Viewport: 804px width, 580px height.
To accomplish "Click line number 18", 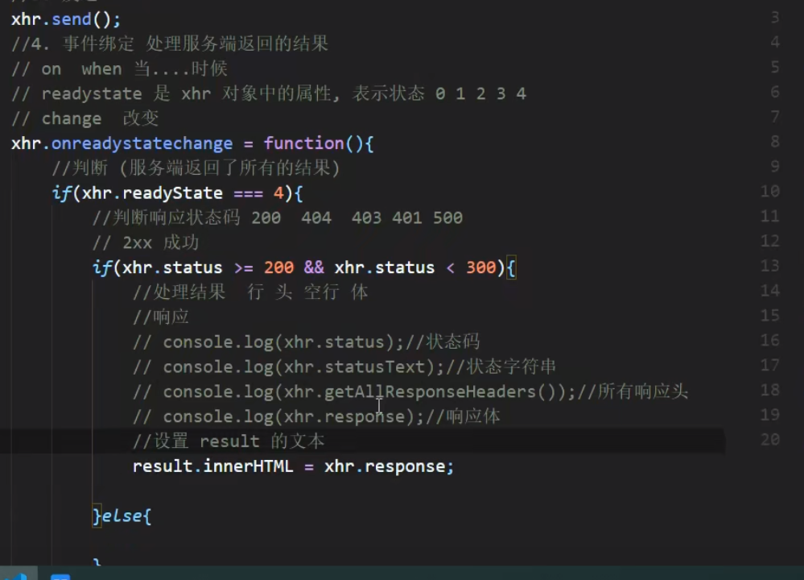I will [769, 390].
